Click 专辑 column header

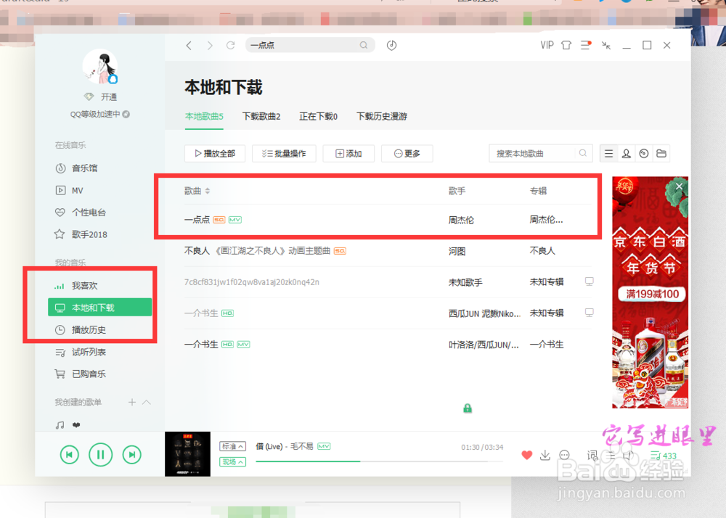539,191
